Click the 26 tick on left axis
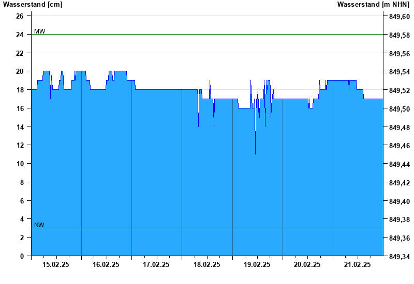The height and width of the screenshot is (284, 414). click(20, 16)
